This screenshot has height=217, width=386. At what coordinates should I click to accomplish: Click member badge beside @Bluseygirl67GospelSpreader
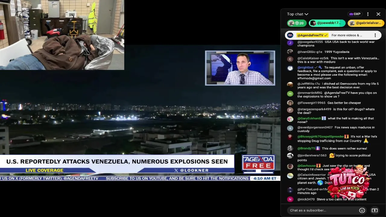[346, 137]
